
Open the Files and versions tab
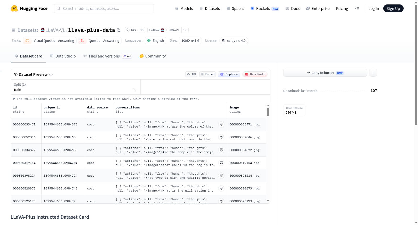(108, 56)
